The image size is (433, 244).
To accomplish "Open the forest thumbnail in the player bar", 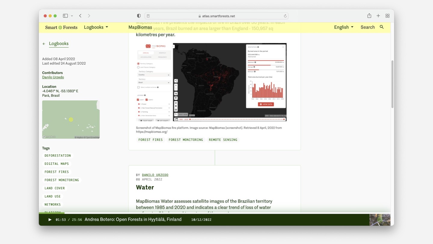I will 380,220.
